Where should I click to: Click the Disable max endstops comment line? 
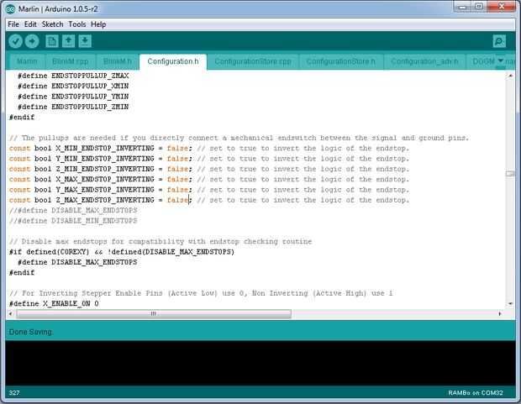coord(161,242)
